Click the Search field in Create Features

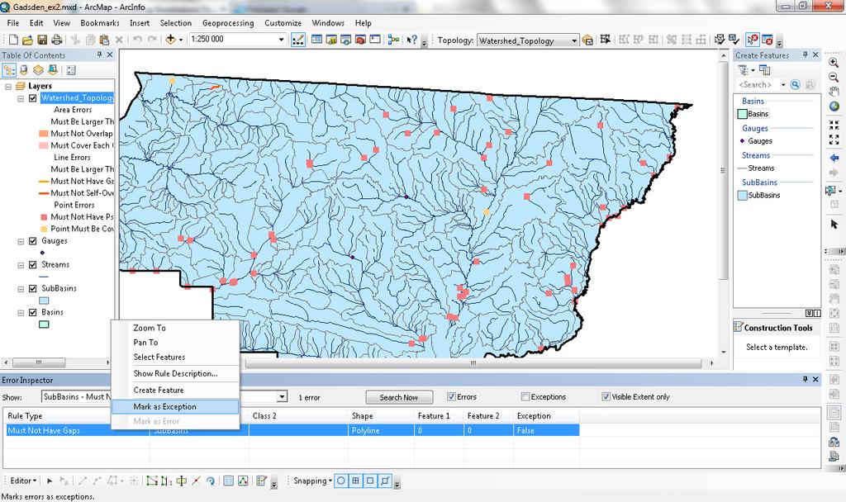click(x=757, y=85)
